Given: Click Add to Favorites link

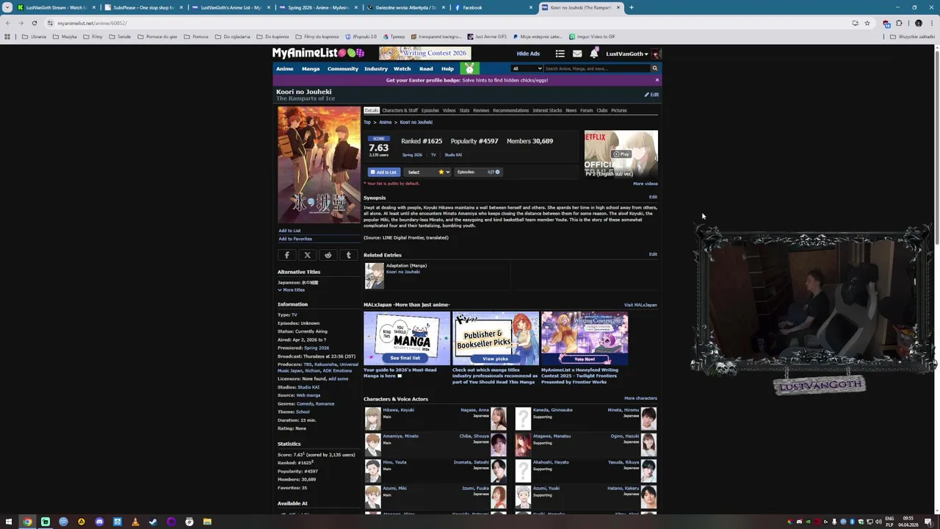Looking at the screenshot, I should pos(295,239).
